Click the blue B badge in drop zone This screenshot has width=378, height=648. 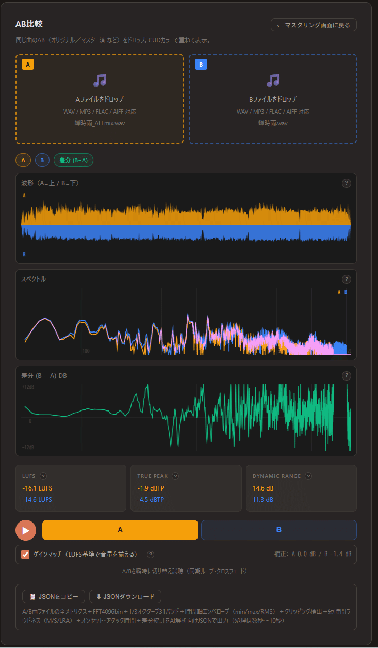click(201, 65)
